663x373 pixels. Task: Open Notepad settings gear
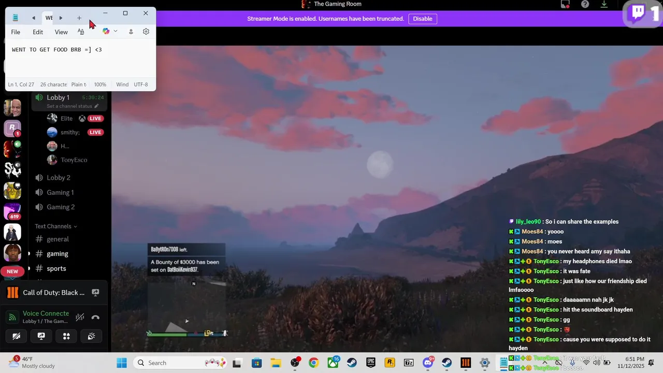tap(146, 32)
